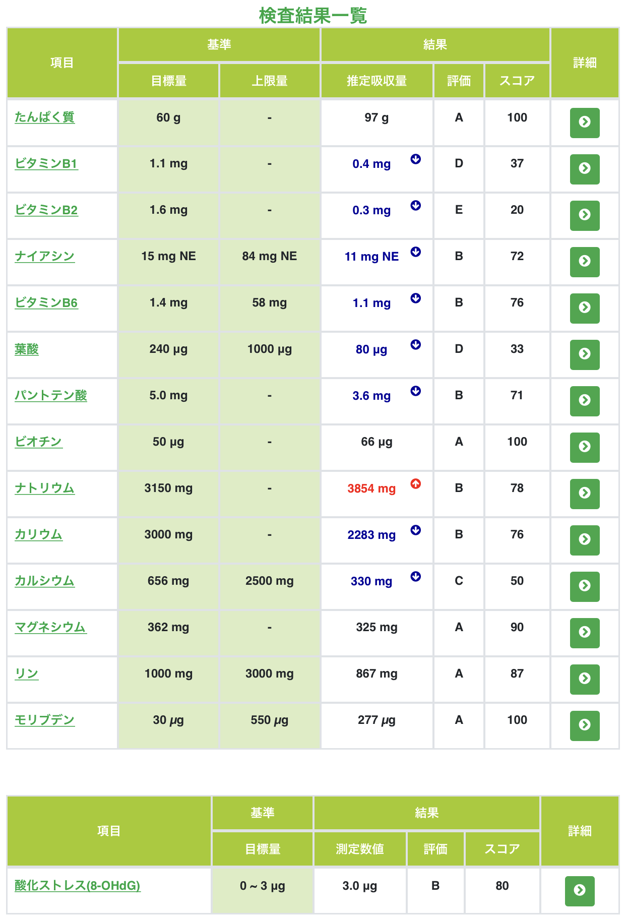Open details arrow for ビタミンB6 row
626x919 pixels.
[x=585, y=308]
